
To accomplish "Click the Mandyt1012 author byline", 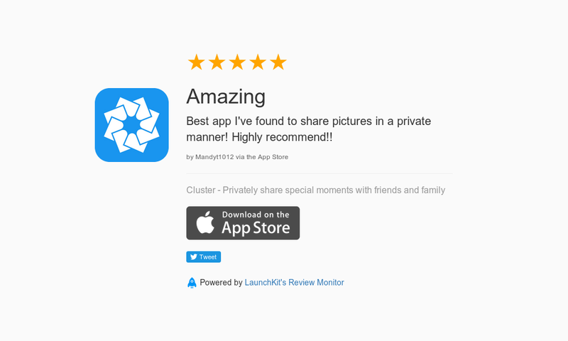I will (237, 157).
